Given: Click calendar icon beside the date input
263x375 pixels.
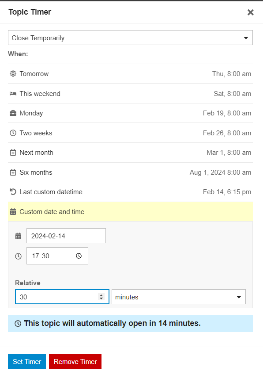Looking at the screenshot, I should [x=19, y=236].
